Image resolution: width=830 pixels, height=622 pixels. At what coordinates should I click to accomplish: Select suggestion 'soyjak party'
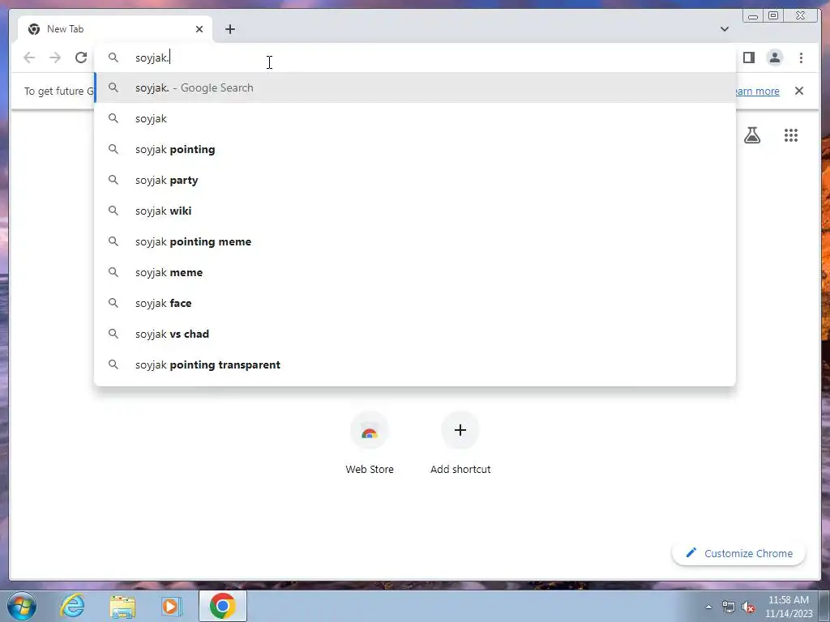pyautogui.click(x=415, y=180)
